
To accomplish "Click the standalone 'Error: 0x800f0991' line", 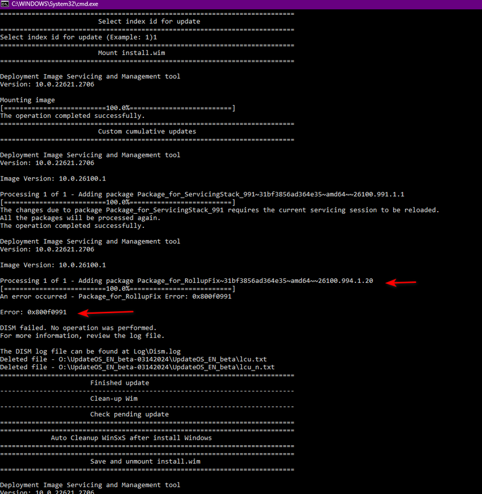I will [x=33, y=312].
